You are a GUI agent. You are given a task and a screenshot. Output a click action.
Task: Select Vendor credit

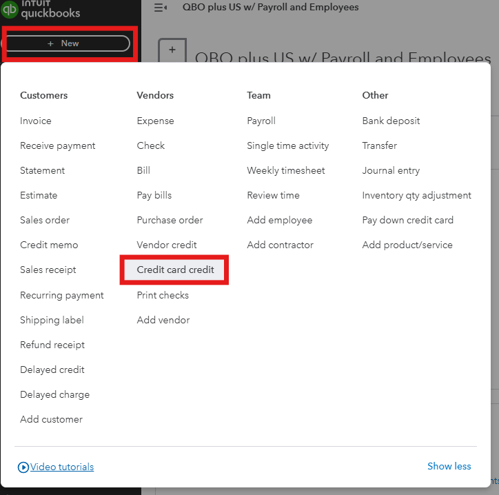click(x=167, y=245)
